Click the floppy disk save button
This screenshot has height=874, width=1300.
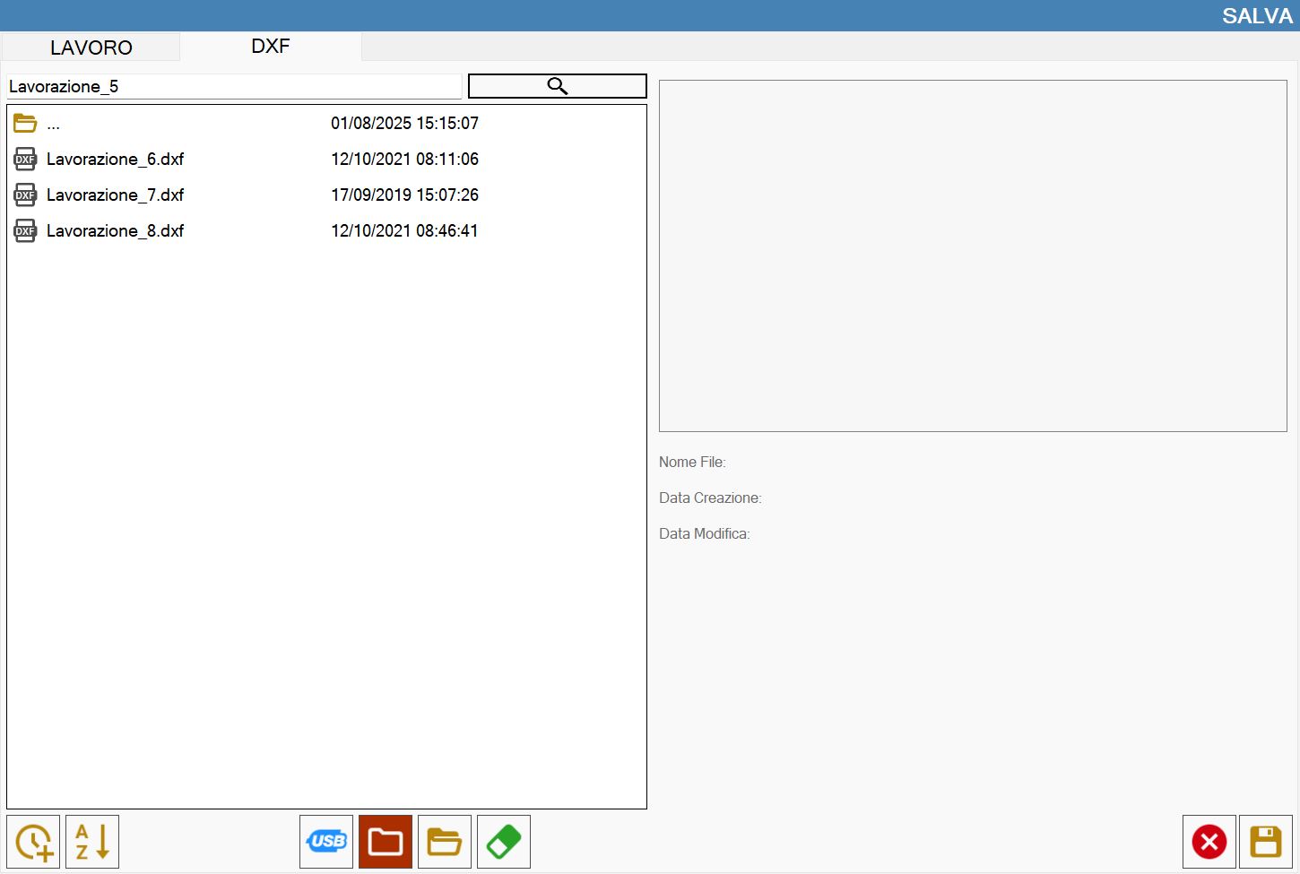[1266, 842]
